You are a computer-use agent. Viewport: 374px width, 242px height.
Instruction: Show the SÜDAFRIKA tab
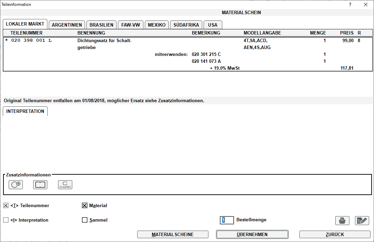click(x=186, y=25)
